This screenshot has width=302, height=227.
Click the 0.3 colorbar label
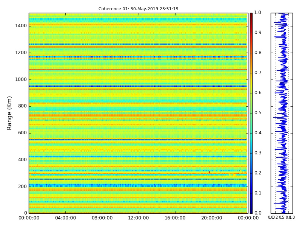point(258,153)
